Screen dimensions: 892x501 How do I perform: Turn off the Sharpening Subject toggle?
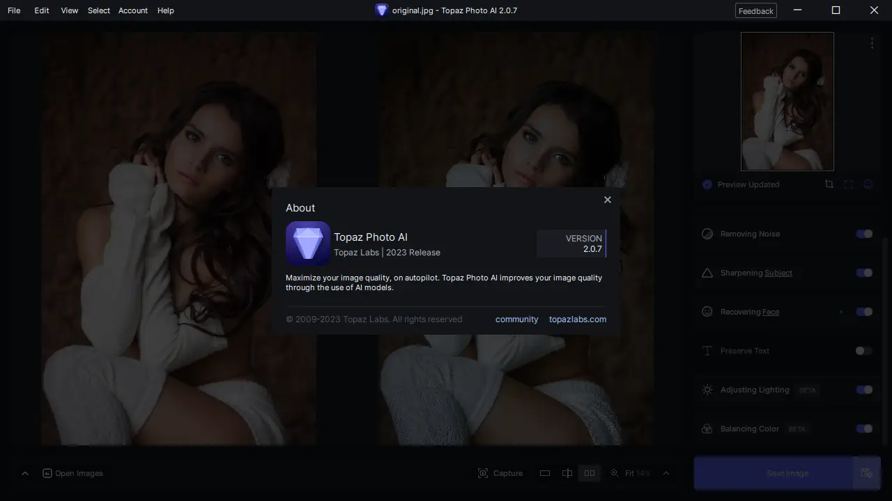(864, 273)
